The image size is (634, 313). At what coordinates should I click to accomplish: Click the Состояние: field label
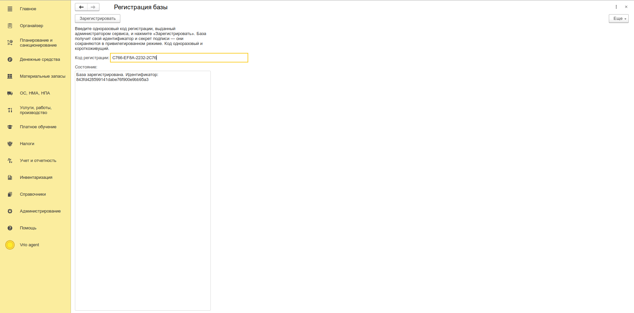point(86,67)
